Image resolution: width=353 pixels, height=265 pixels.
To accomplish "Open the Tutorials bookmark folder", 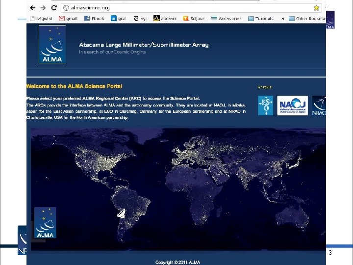I will coord(261,19).
